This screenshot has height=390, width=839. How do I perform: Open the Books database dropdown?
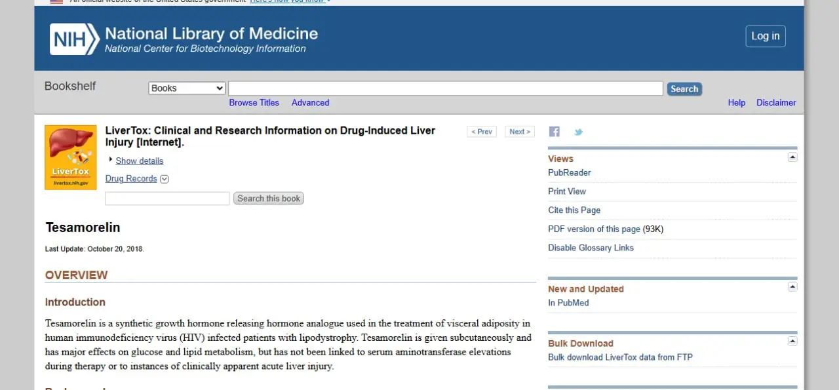pyautogui.click(x=187, y=88)
